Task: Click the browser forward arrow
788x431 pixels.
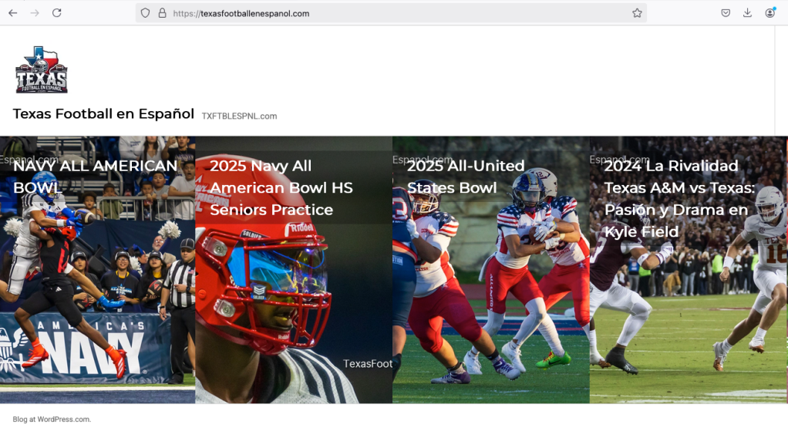Action: (35, 13)
